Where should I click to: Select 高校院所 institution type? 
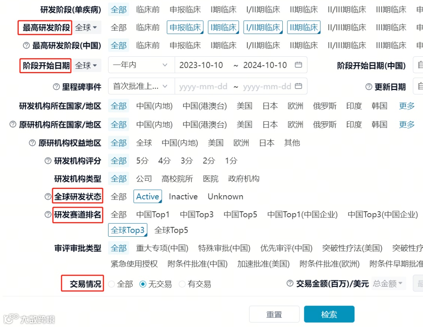tap(177, 179)
